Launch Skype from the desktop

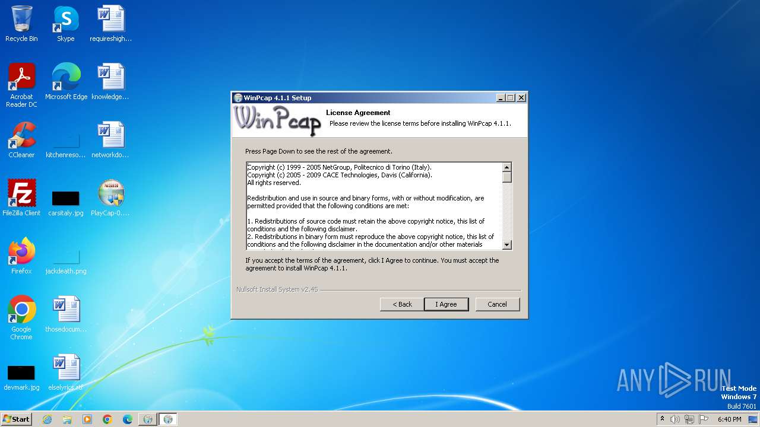coord(66,24)
